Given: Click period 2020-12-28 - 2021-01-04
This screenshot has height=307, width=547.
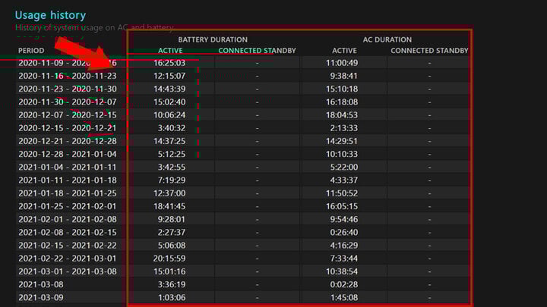Looking at the screenshot, I should (x=68, y=154).
